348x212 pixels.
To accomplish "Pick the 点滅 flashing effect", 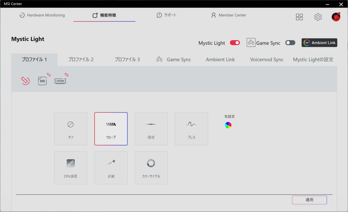I will (111, 168).
